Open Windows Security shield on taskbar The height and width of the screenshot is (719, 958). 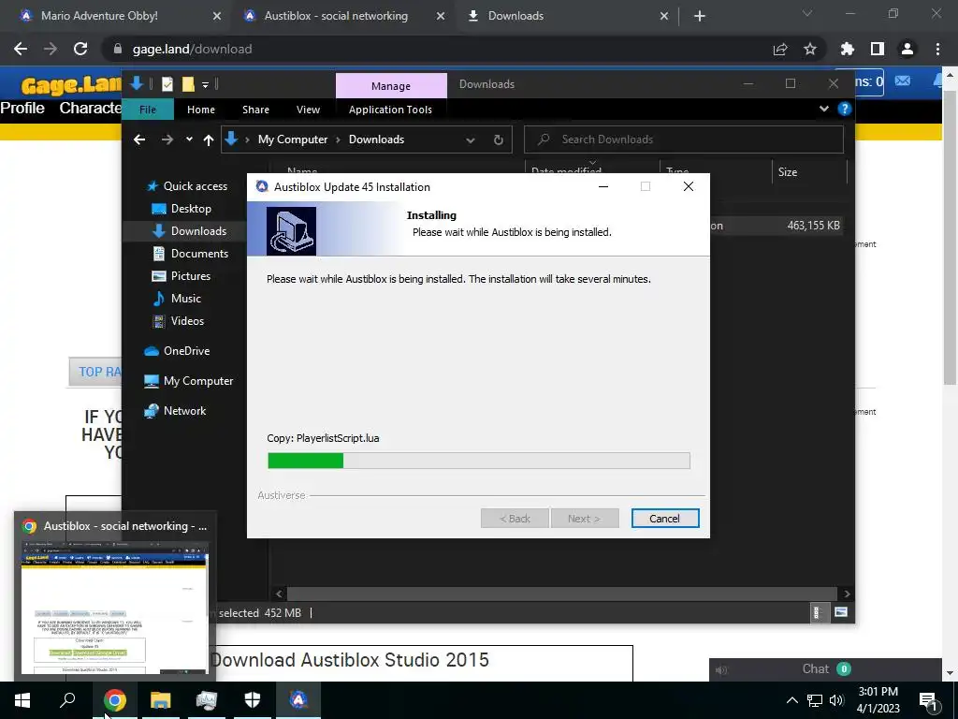point(253,700)
